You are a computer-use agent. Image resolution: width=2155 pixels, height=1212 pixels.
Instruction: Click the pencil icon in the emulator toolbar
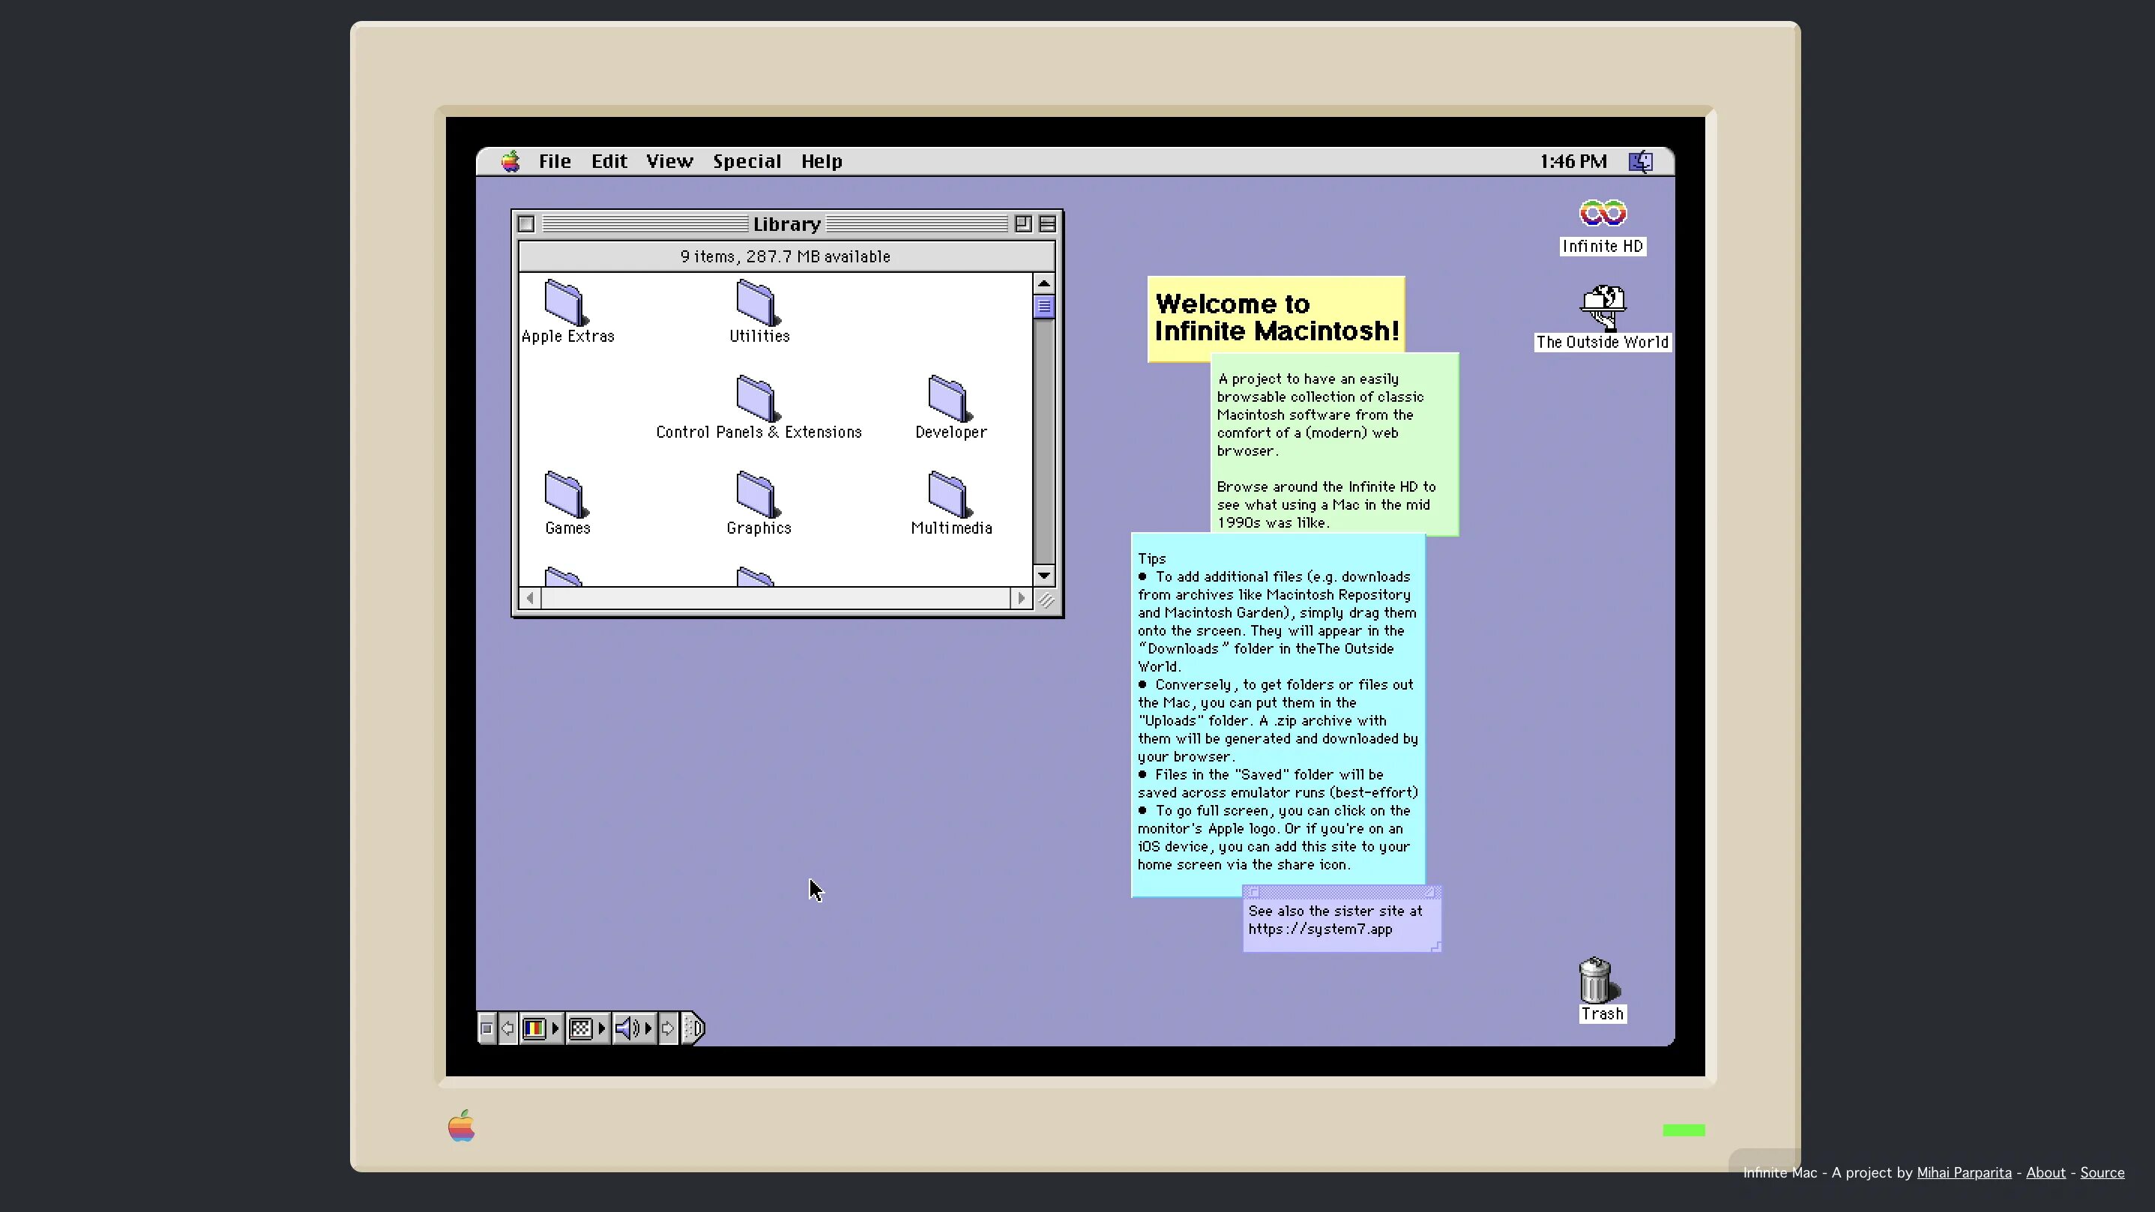(x=693, y=1028)
